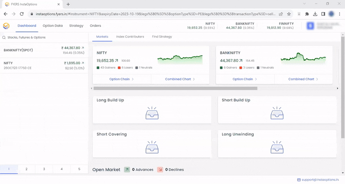Open user account avatar in header
This screenshot has width=345, height=184.
pos(310,26)
